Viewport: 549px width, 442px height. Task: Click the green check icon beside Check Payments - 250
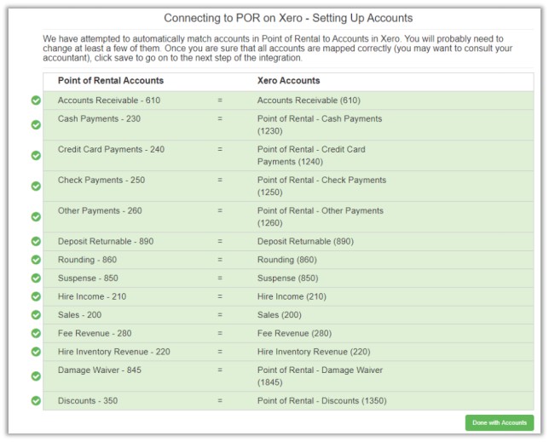pos(36,186)
